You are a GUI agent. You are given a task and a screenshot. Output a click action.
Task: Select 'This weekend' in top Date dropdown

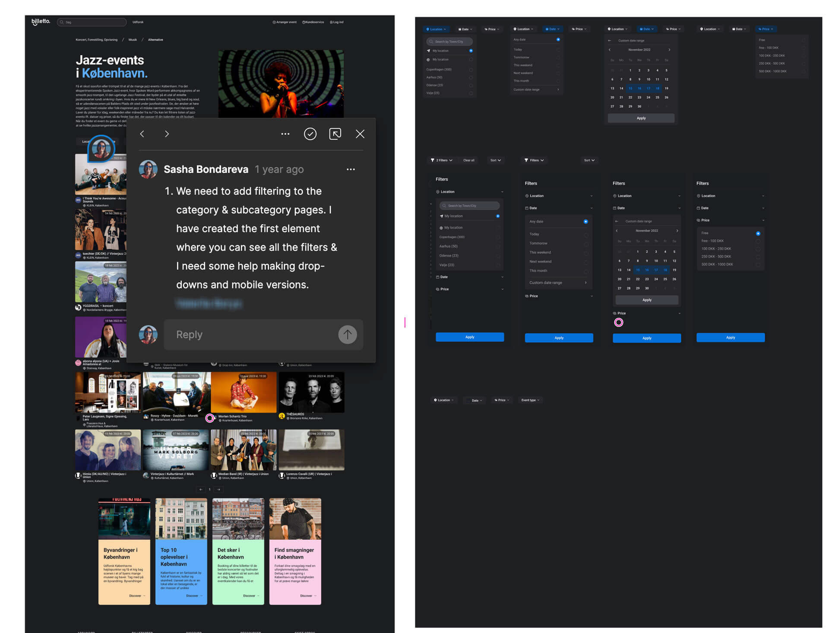(537, 65)
